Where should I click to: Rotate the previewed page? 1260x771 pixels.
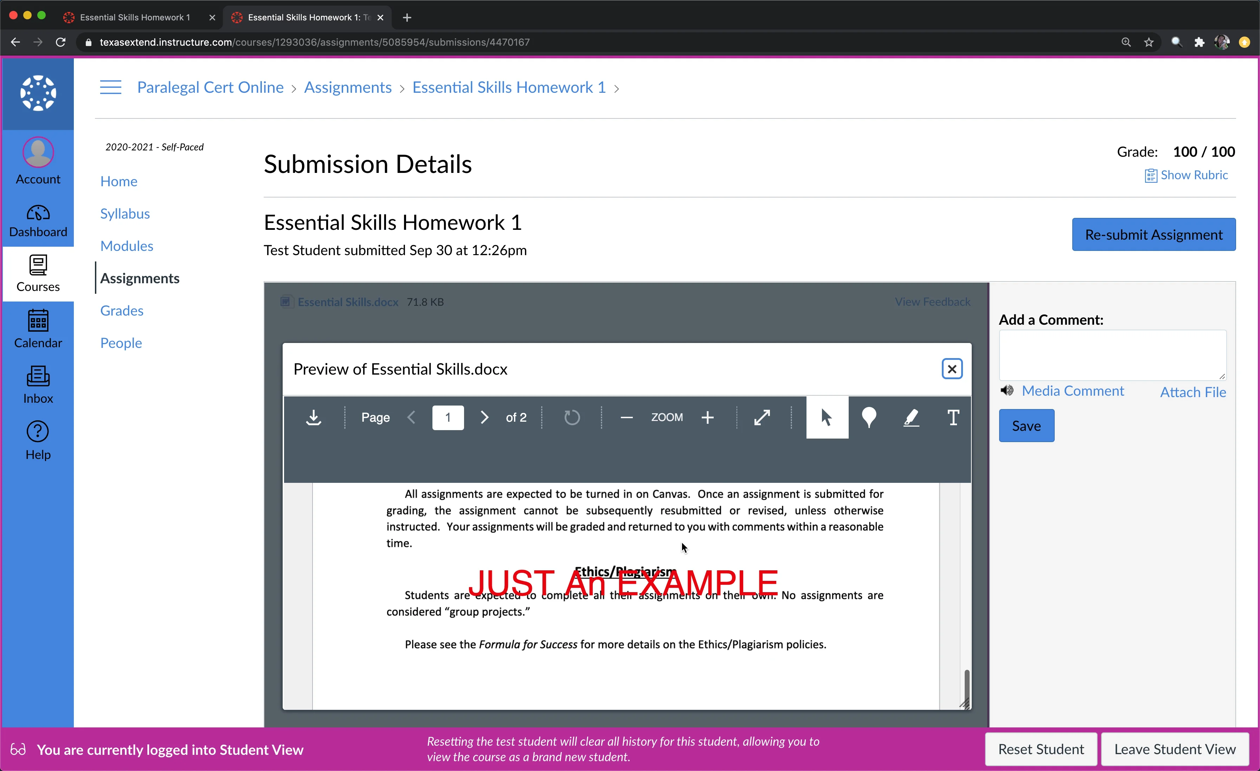[572, 417]
